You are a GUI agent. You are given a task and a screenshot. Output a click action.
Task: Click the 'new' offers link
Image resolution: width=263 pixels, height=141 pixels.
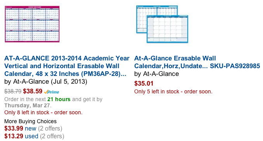(x=31, y=129)
